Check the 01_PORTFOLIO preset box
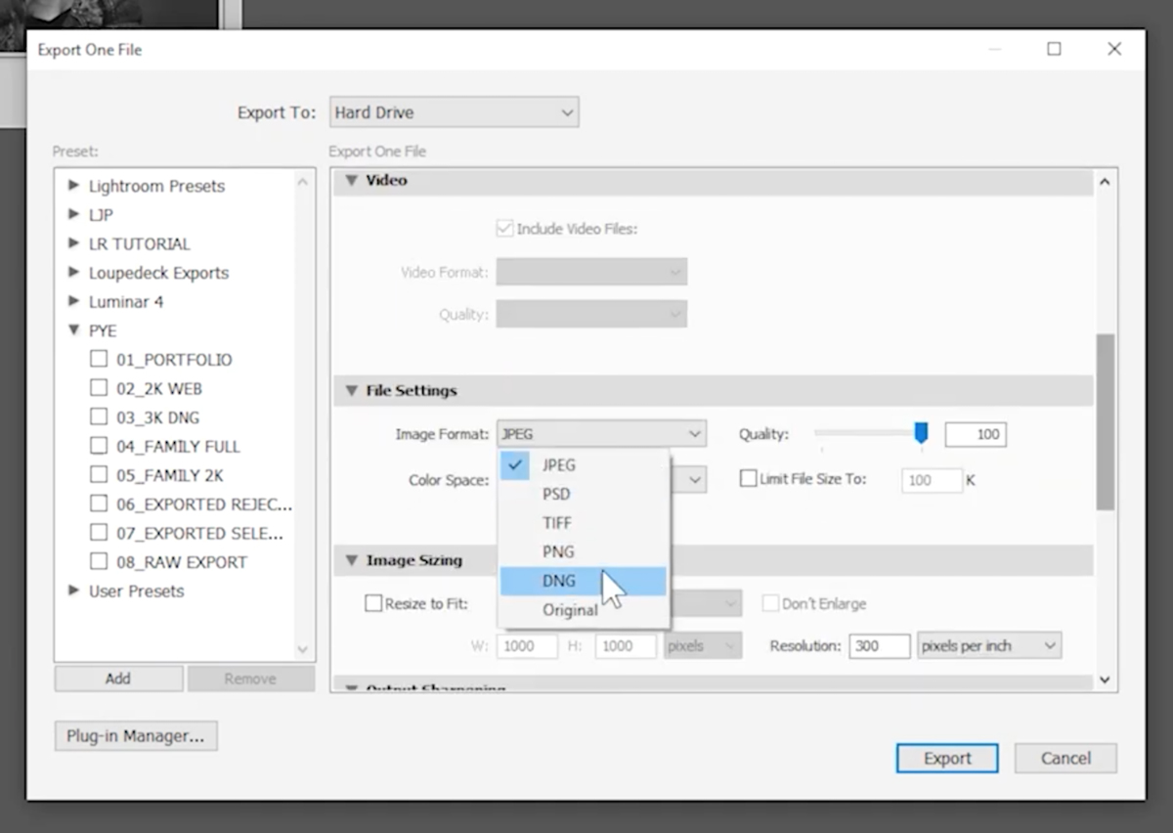 tap(99, 359)
